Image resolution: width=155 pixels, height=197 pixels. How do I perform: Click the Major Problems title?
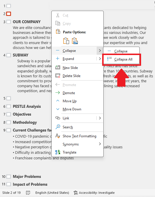(27, 176)
